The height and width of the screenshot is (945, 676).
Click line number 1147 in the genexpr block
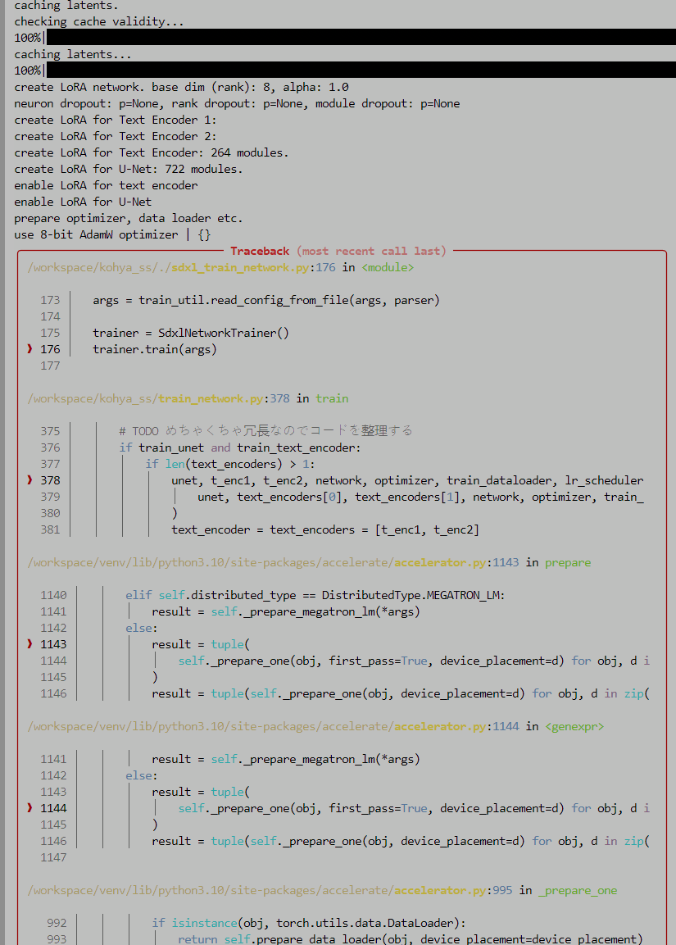pyautogui.click(x=53, y=857)
